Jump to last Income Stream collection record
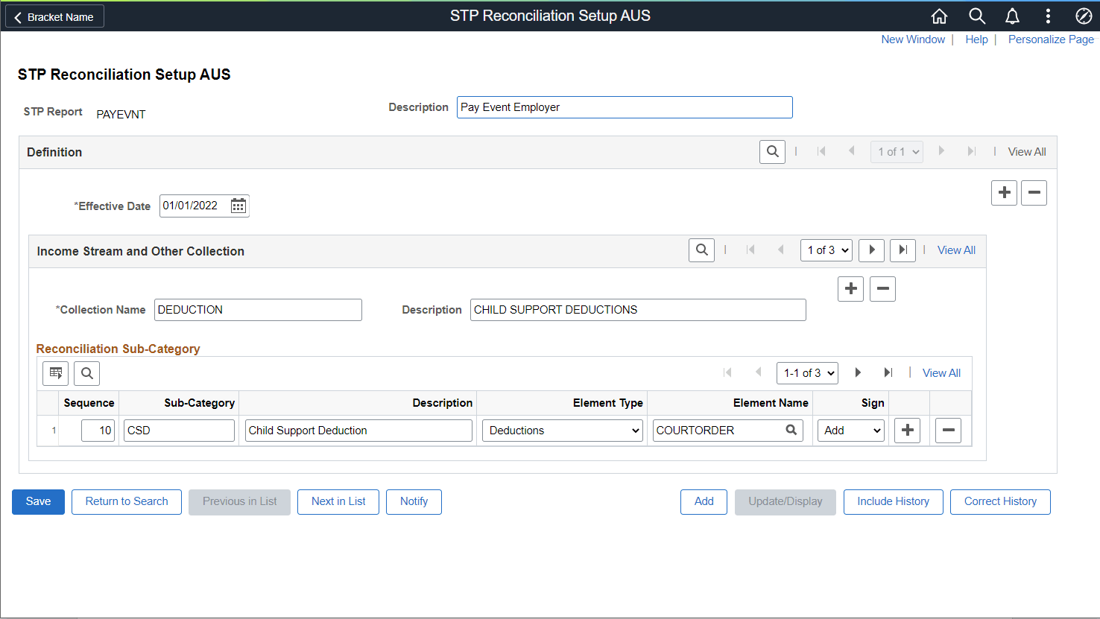1100x619 pixels. 903,250
